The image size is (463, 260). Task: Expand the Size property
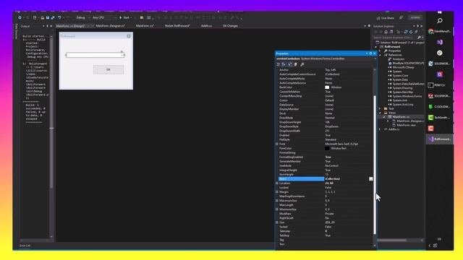tap(277, 222)
